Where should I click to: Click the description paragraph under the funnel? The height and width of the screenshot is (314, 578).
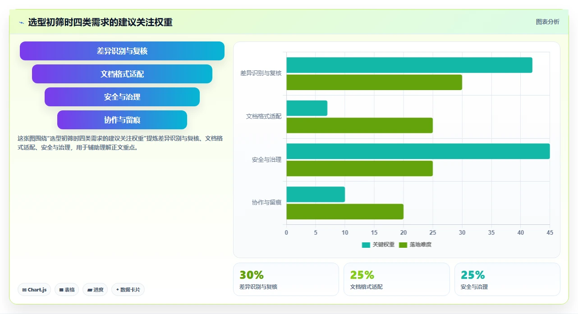120,143
